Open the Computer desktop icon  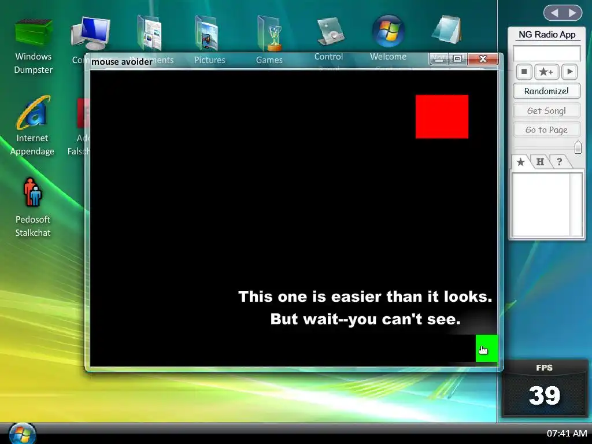91,33
